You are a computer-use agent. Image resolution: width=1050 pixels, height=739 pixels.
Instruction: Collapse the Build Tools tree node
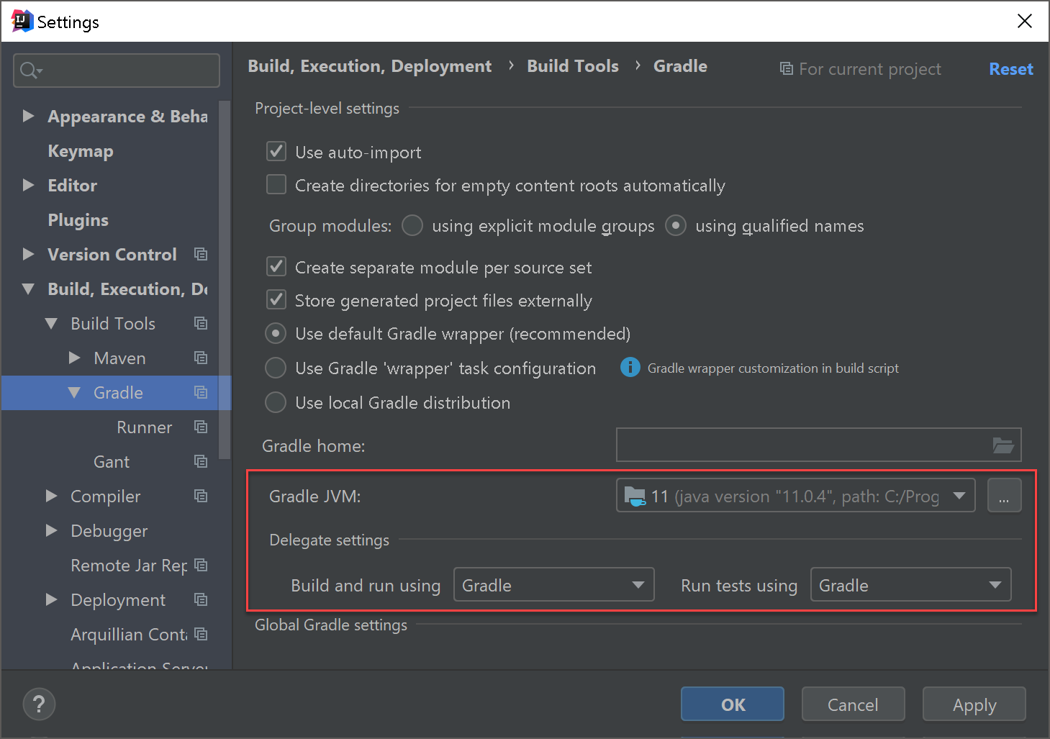(51, 323)
